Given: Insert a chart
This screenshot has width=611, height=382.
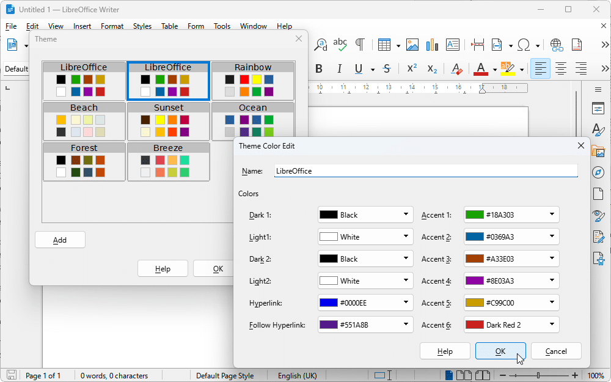Looking at the screenshot, I should tap(432, 45).
